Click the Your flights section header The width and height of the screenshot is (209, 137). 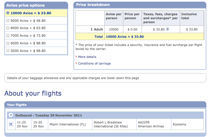point(105,105)
